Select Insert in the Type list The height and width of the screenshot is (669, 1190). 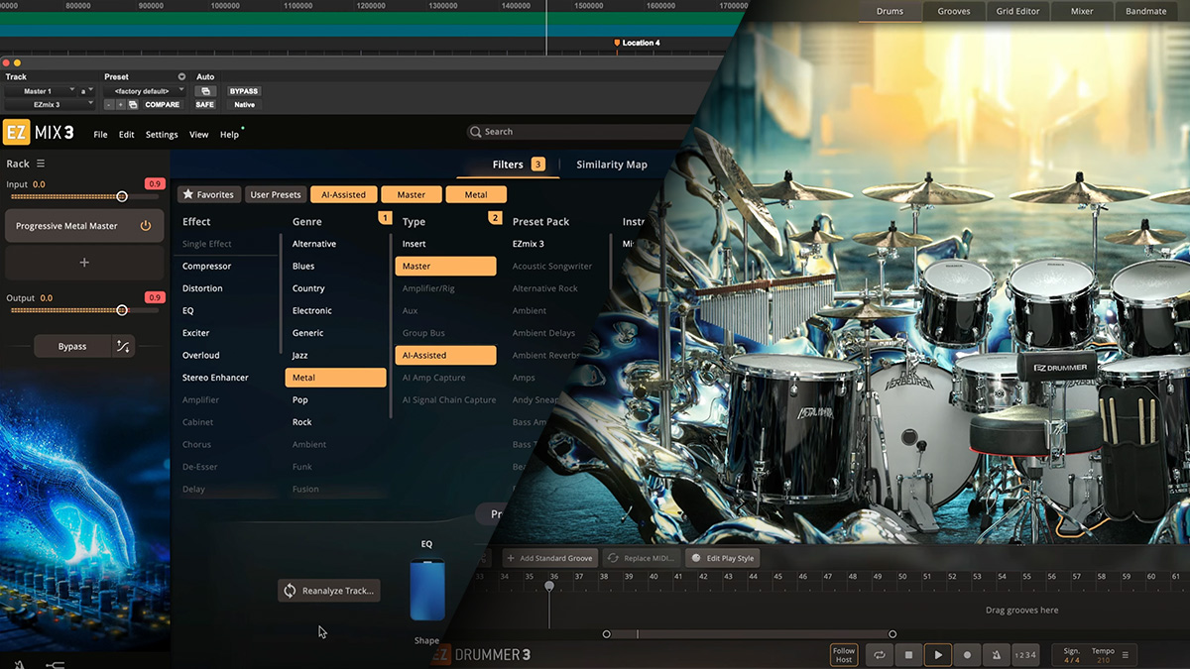point(414,244)
